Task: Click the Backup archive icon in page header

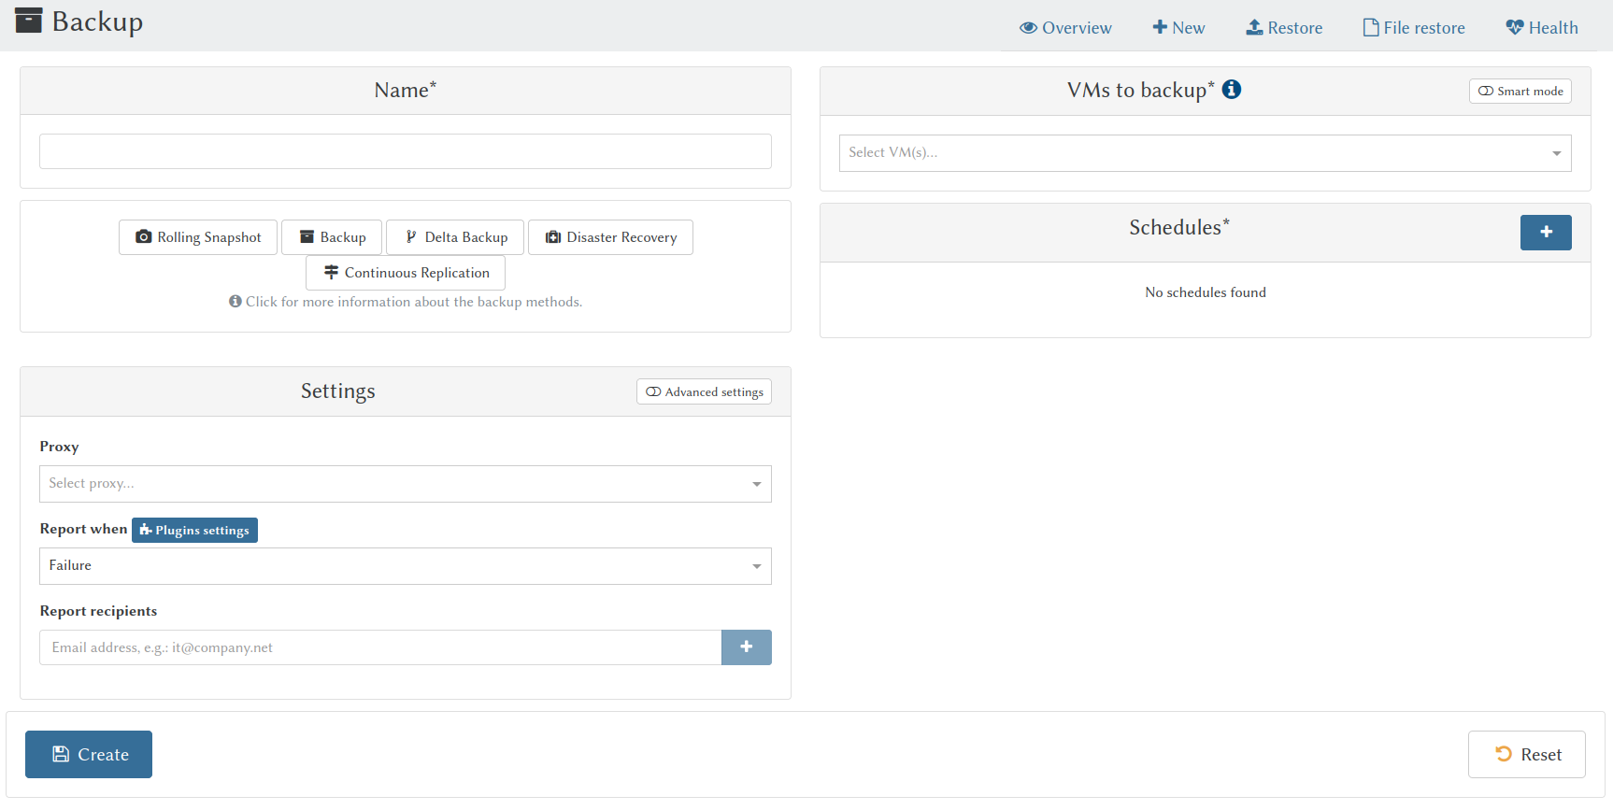Action: pos(29,21)
